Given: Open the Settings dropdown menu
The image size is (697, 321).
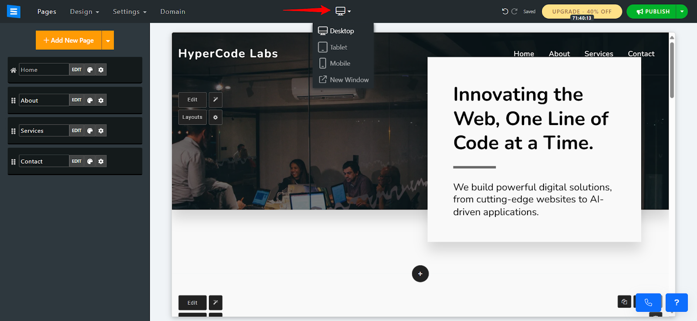Looking at the screenshot, I should pyautogui.click(x=130, y=12).
